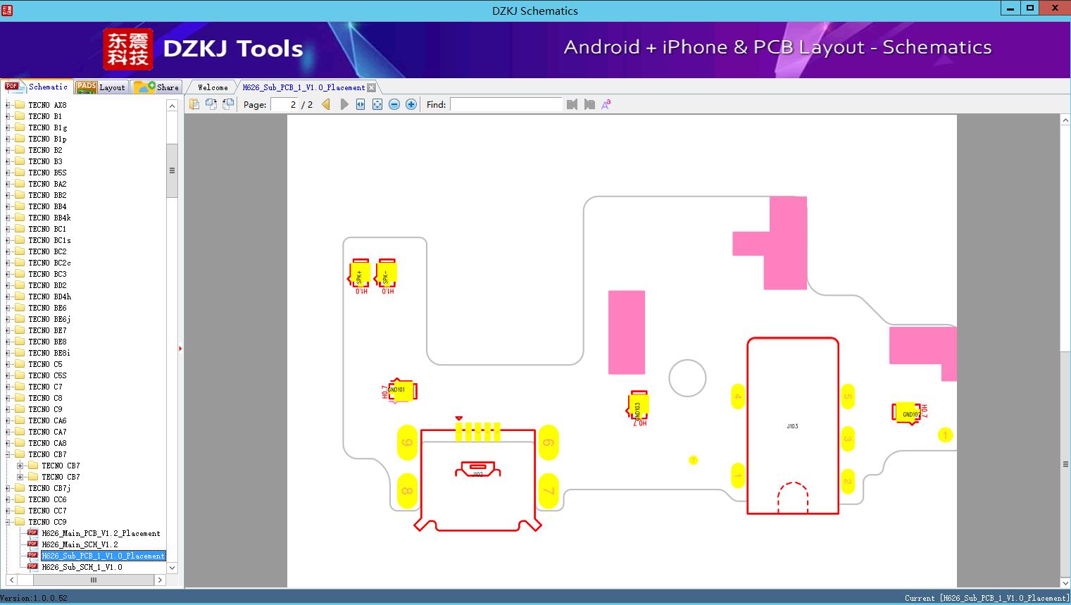Click the TECNO C9 folder icon
This screenshot has width=1071, height=605.
click(x=20, y=409)
